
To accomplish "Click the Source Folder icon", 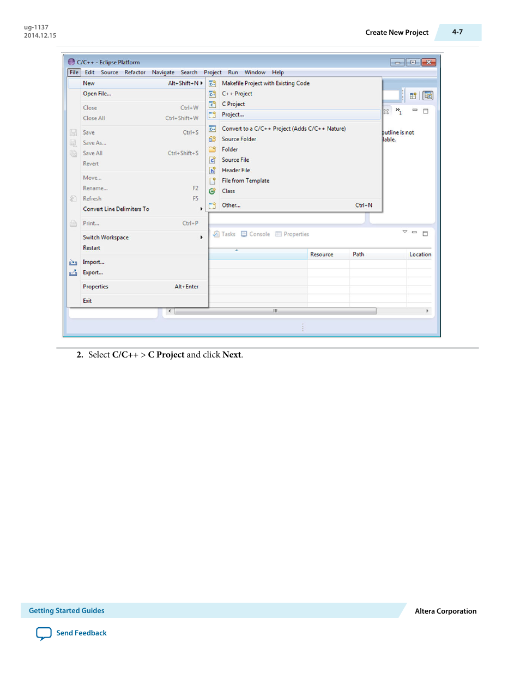I will coord(213,139).
